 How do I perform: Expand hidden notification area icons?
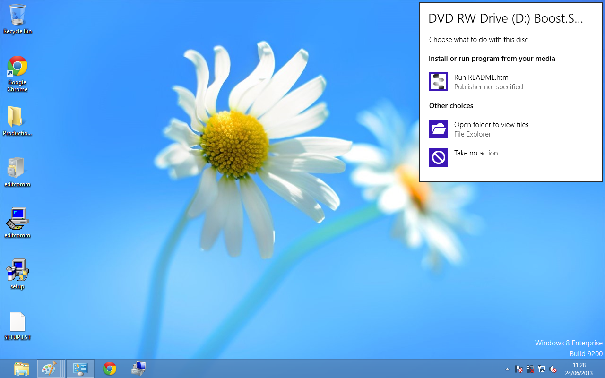point(507,369)
